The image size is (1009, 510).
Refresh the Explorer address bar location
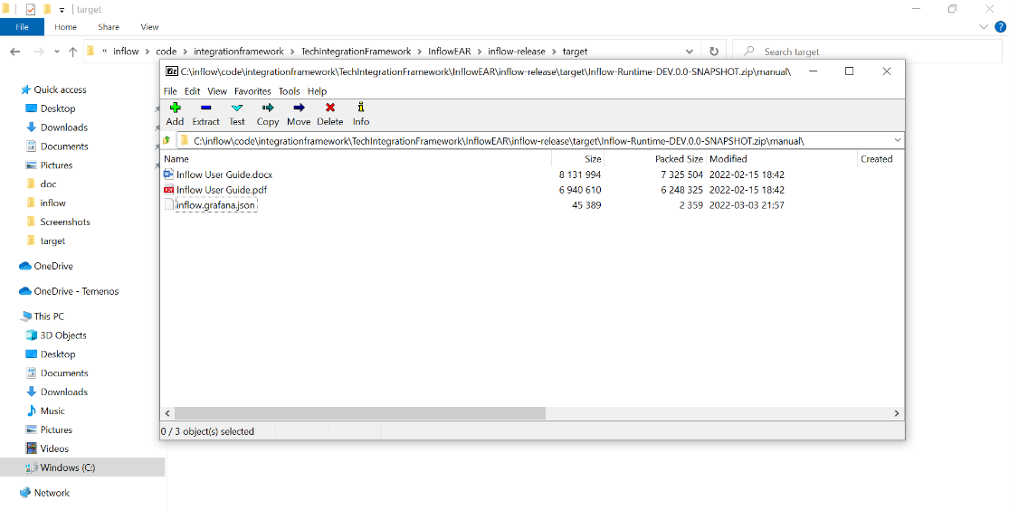tap(714, 52)
